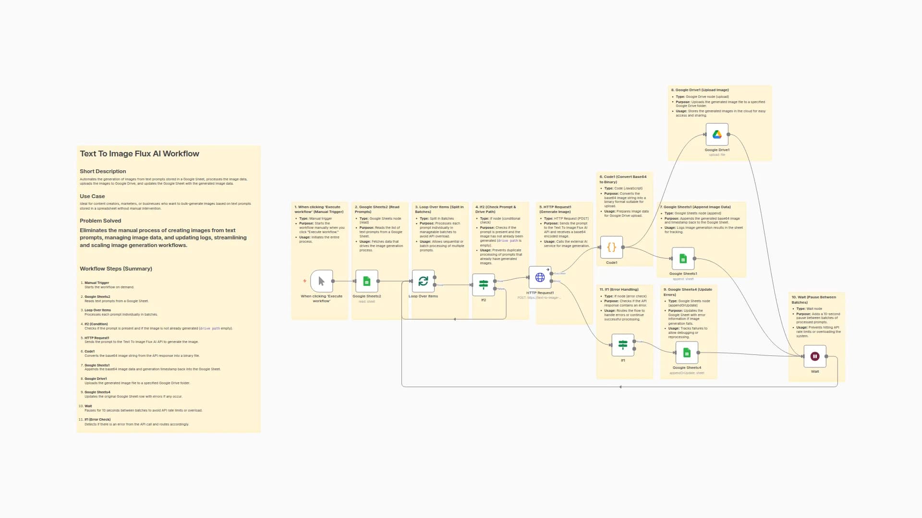
Task: Select the If2 condition node icon
Action: tap(484, 284)
